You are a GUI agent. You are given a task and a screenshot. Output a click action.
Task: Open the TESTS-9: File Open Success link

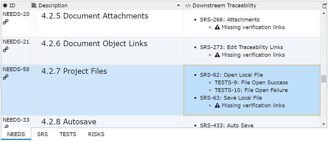251,83
